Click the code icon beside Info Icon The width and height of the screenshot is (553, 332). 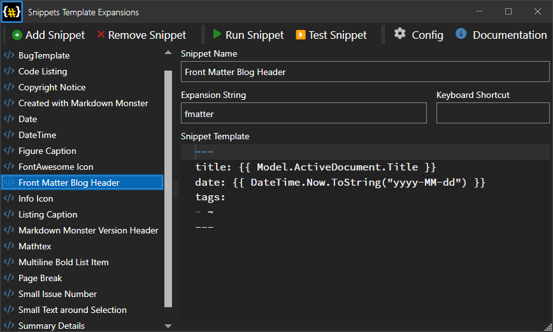pyautogui.click(x=9, y=198)
